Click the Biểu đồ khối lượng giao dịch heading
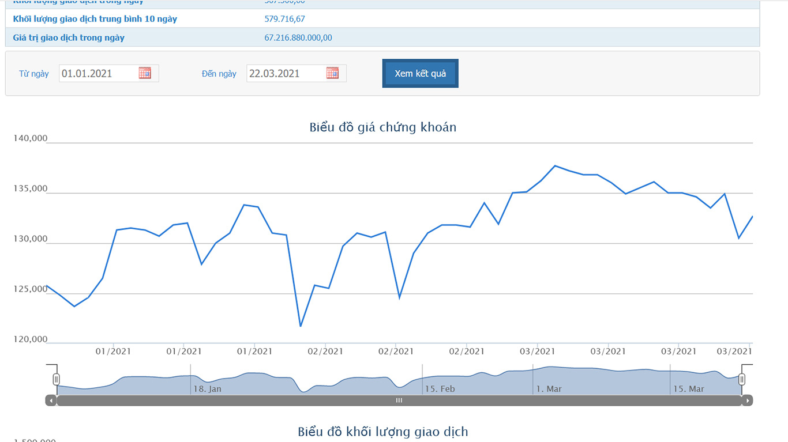788x442 pixels. [x=382, y=432]
